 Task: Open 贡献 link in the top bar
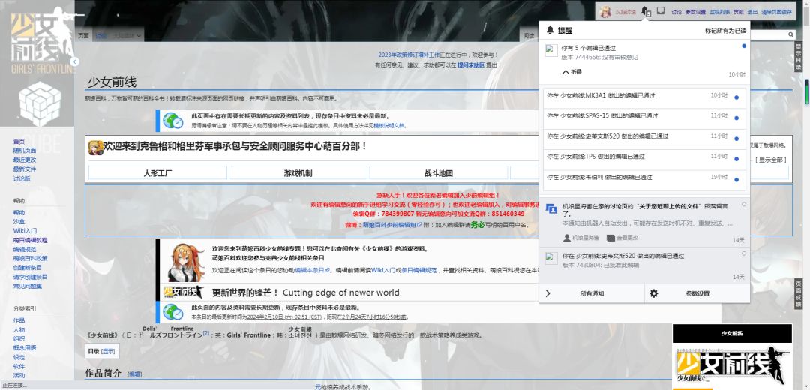739,12
